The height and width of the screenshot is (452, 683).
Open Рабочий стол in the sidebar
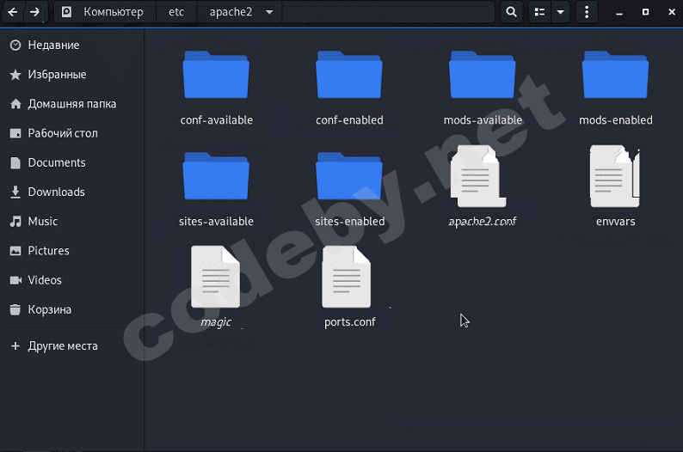point(72,133)
